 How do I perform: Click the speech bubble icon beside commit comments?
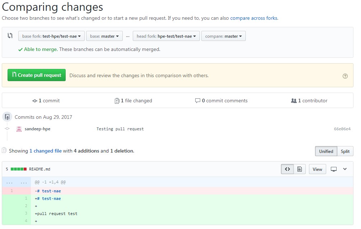(197, 101)
